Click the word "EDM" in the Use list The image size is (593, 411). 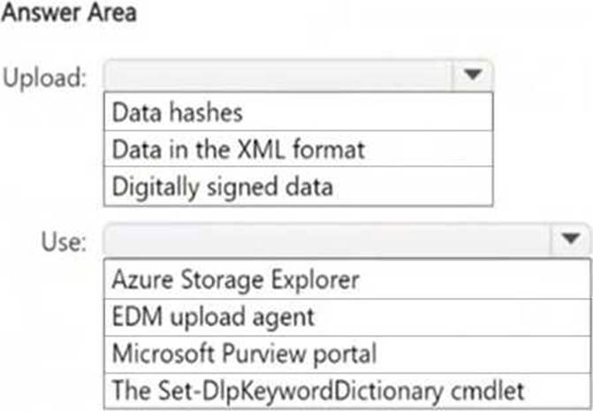[132, 316]
